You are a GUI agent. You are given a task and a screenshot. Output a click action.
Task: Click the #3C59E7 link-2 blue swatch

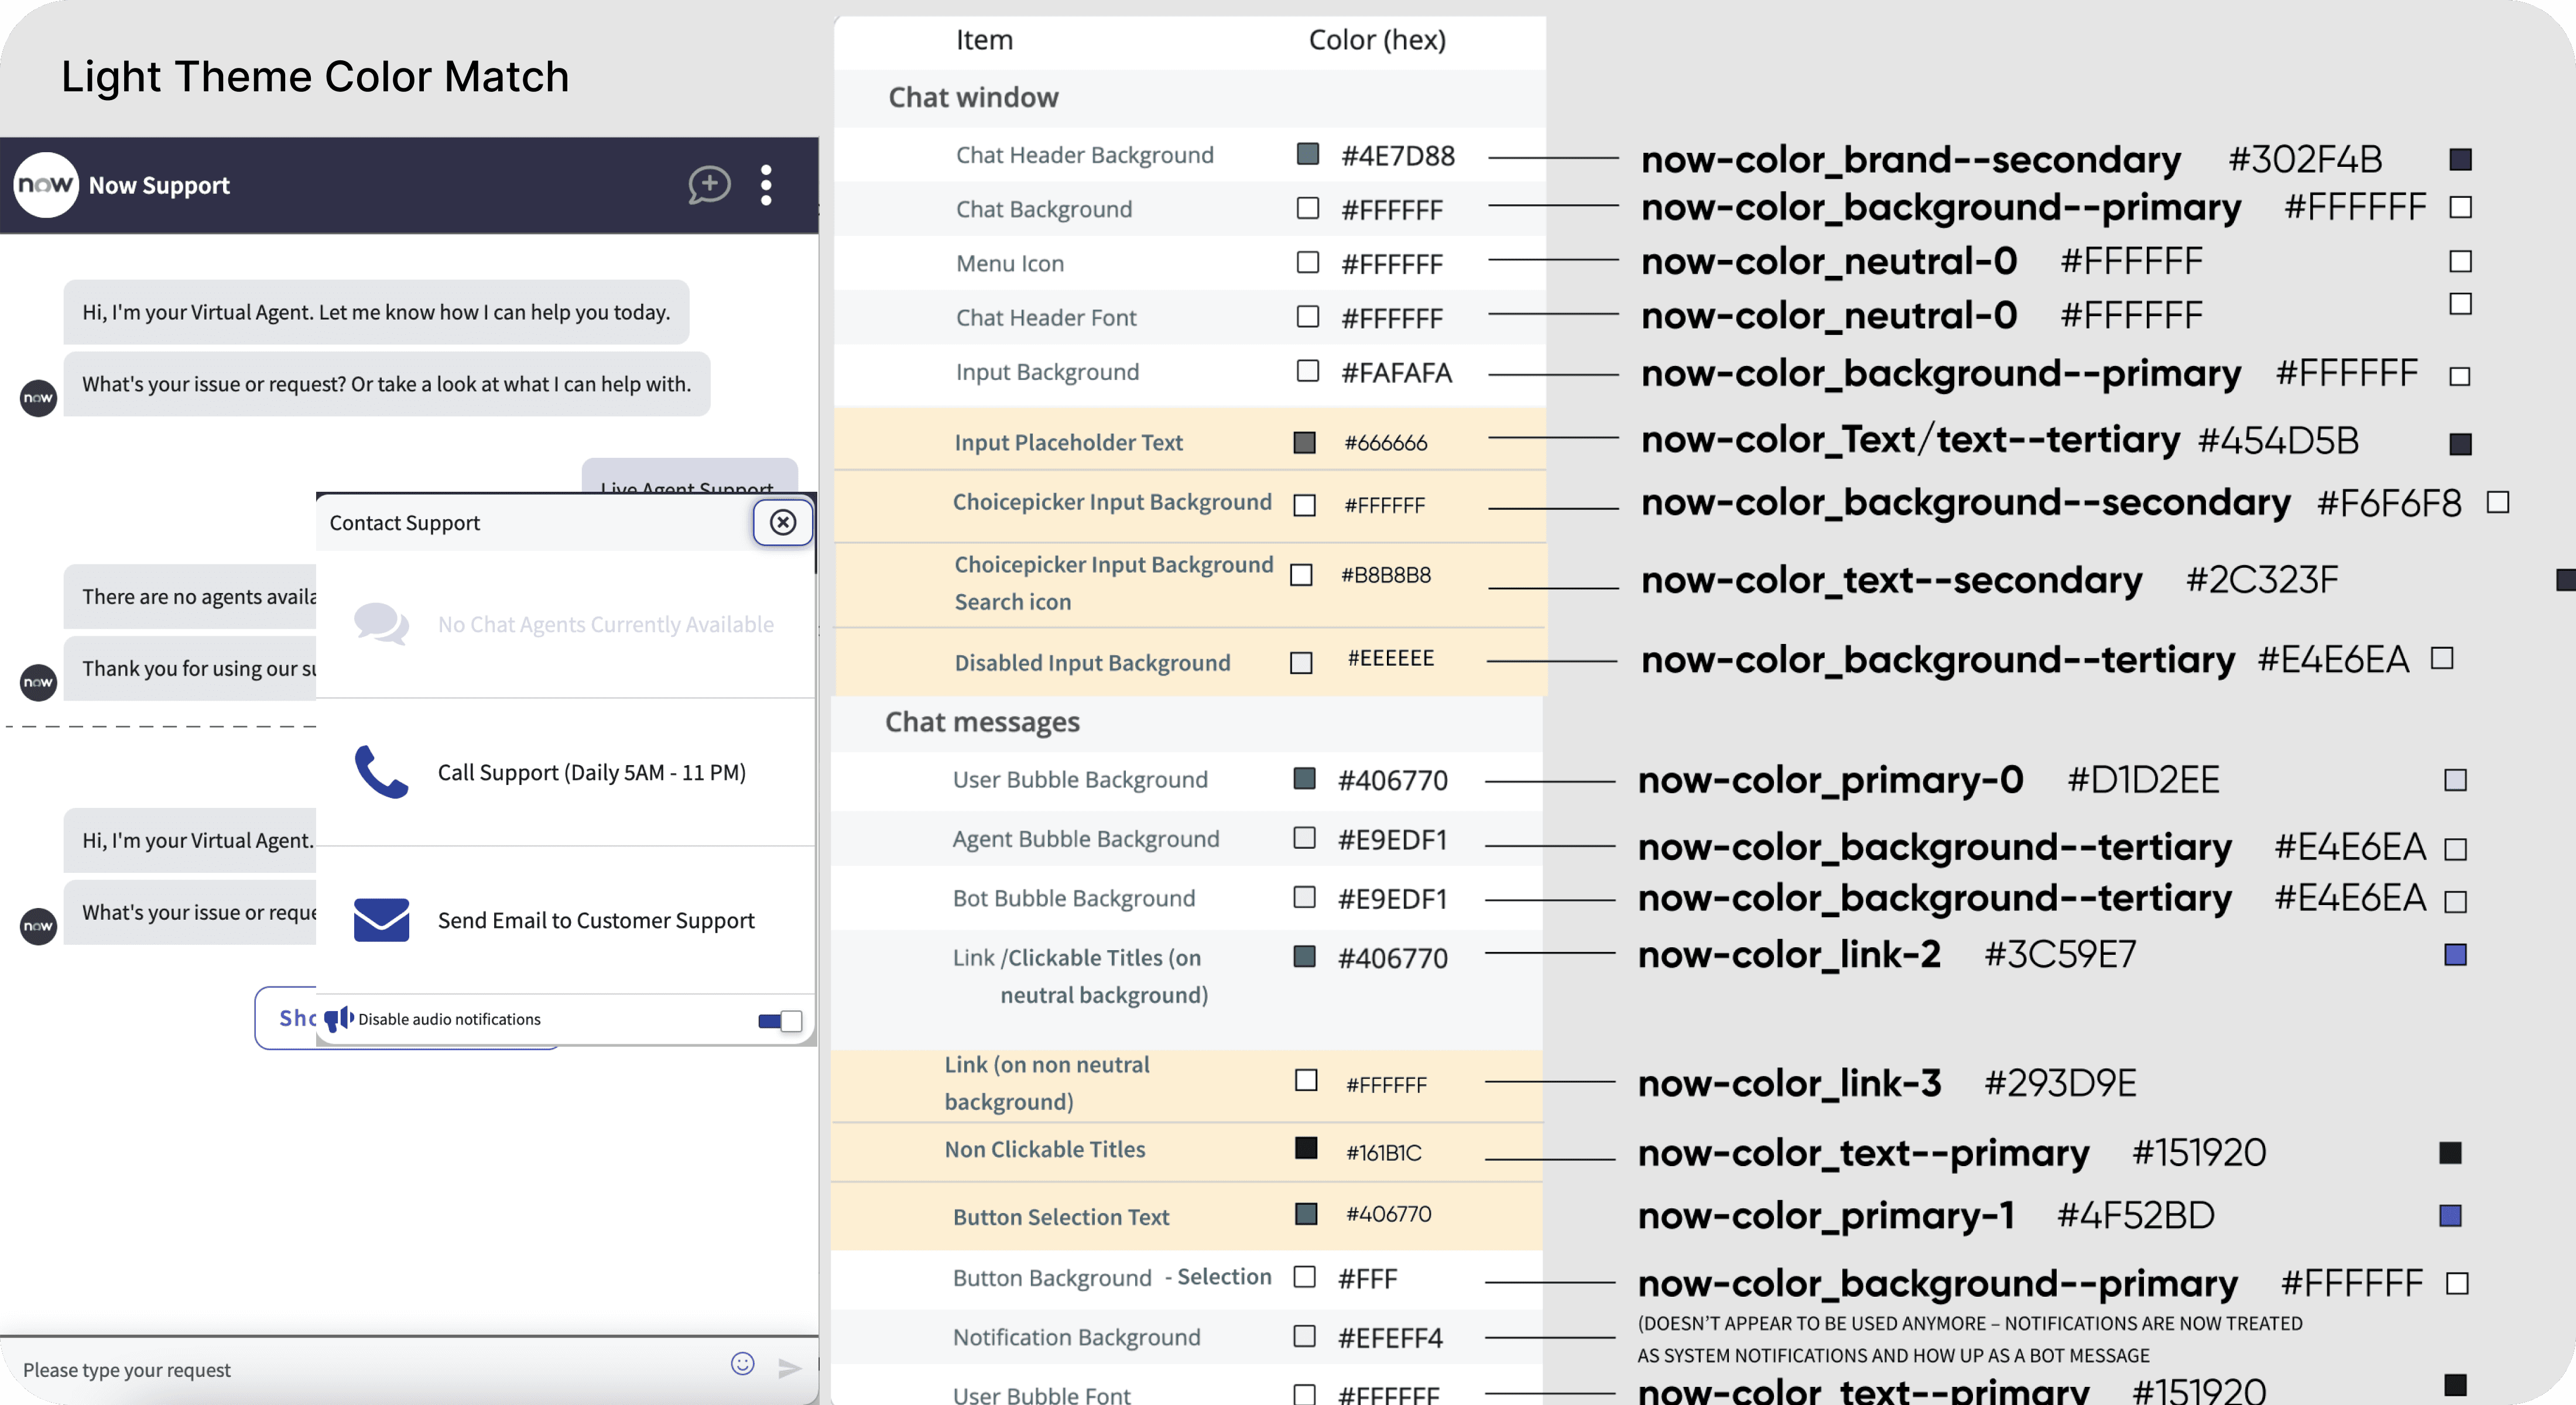tap(2455, 955)
